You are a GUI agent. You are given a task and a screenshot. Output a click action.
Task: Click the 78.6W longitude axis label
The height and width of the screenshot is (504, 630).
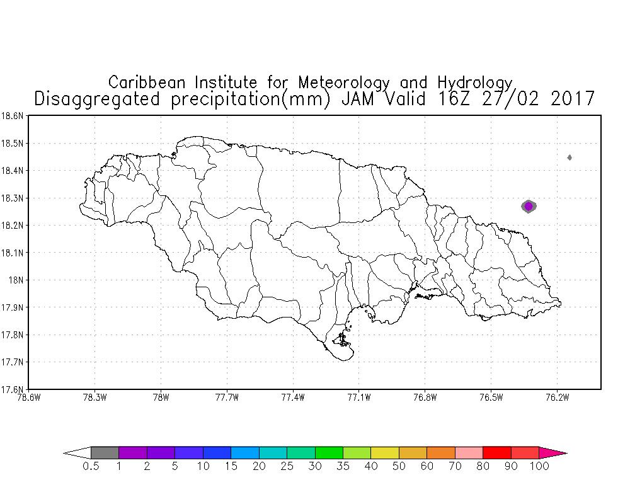29,397
